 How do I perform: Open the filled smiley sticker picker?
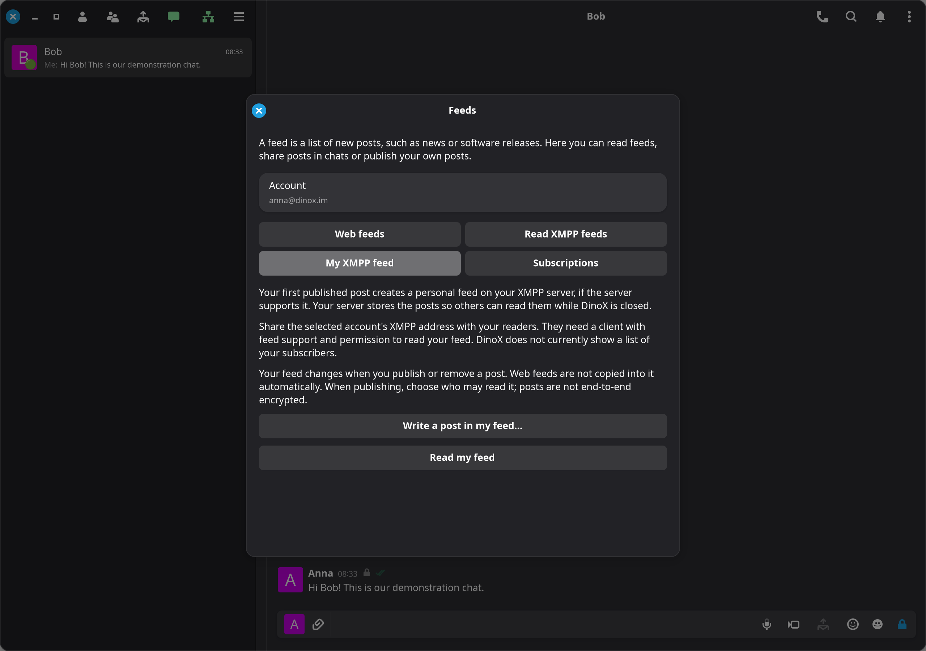point(877,624)
